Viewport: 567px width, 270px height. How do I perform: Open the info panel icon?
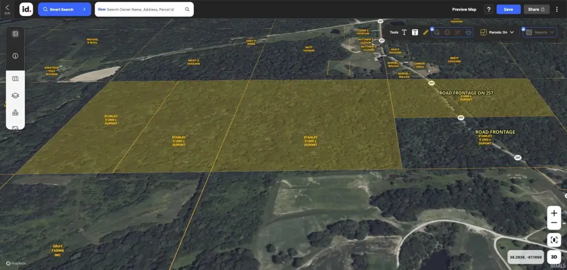coord(16,56)
